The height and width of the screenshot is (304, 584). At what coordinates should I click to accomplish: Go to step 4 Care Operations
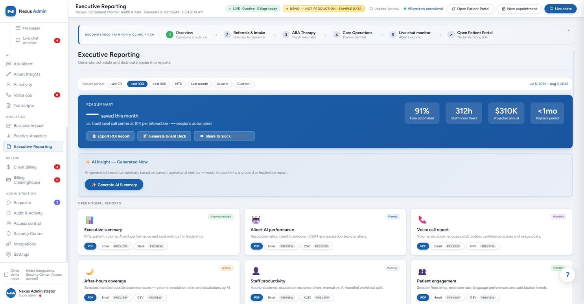pyautogui.click(x=352, y=35)
